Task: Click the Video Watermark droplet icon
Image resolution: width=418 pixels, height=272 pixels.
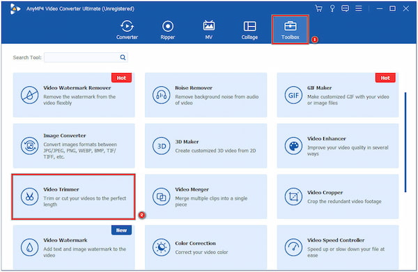Action: pos(29,248)
